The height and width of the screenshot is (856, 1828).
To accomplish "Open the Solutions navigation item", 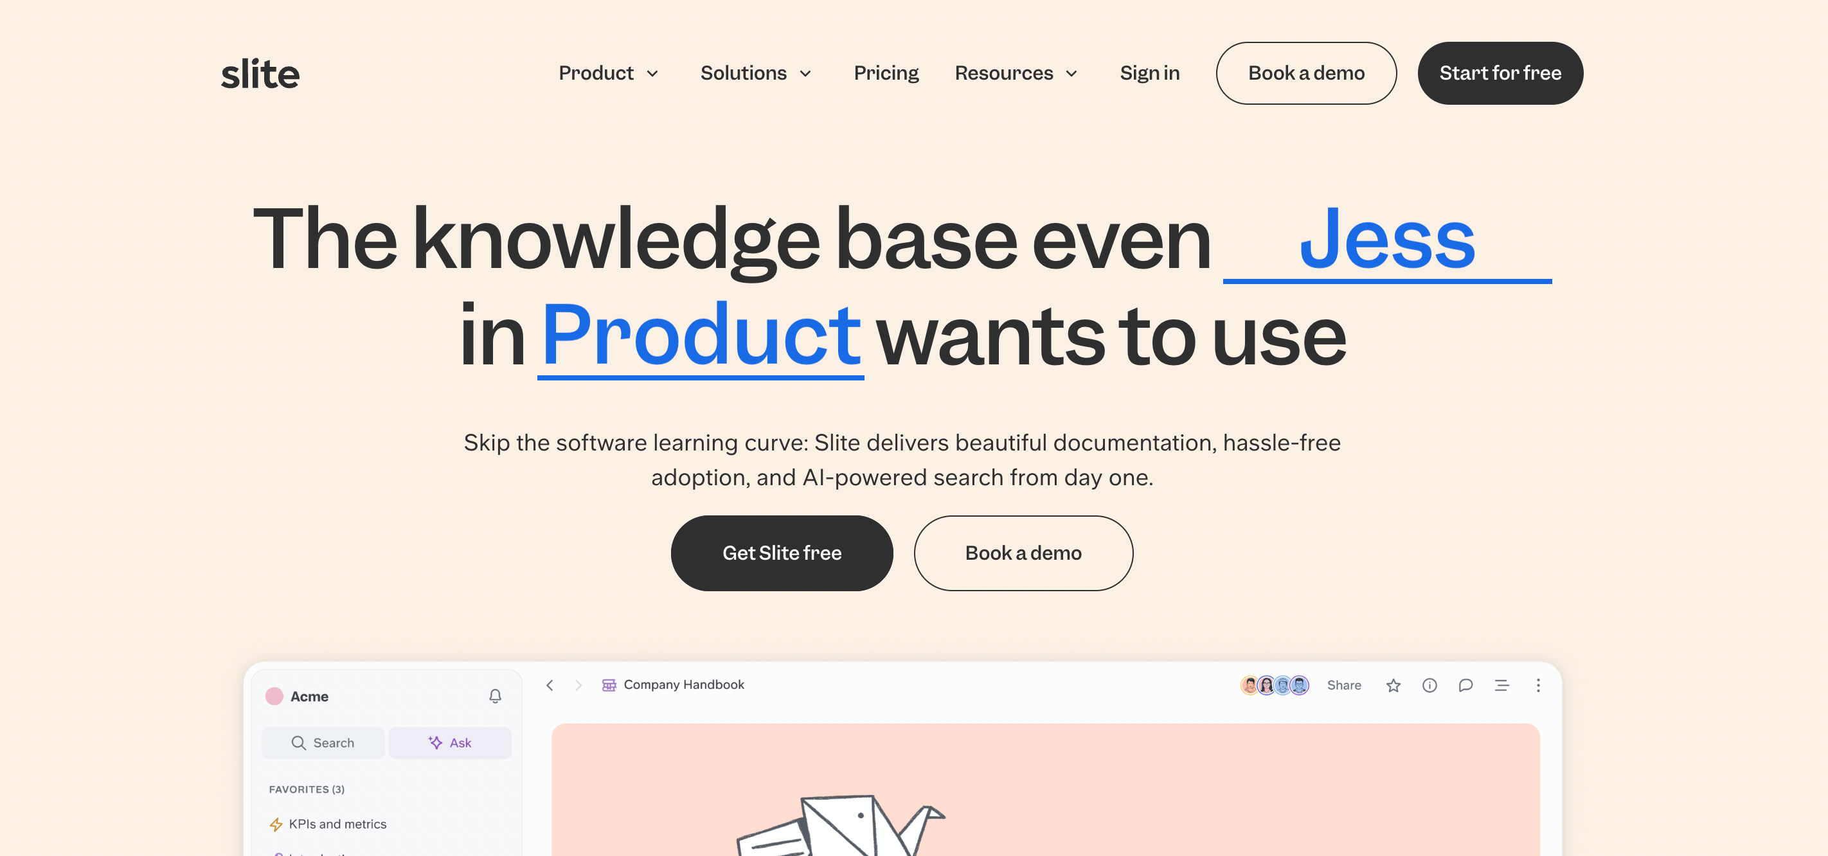I will pyautogui.click(x=743, y=73).
